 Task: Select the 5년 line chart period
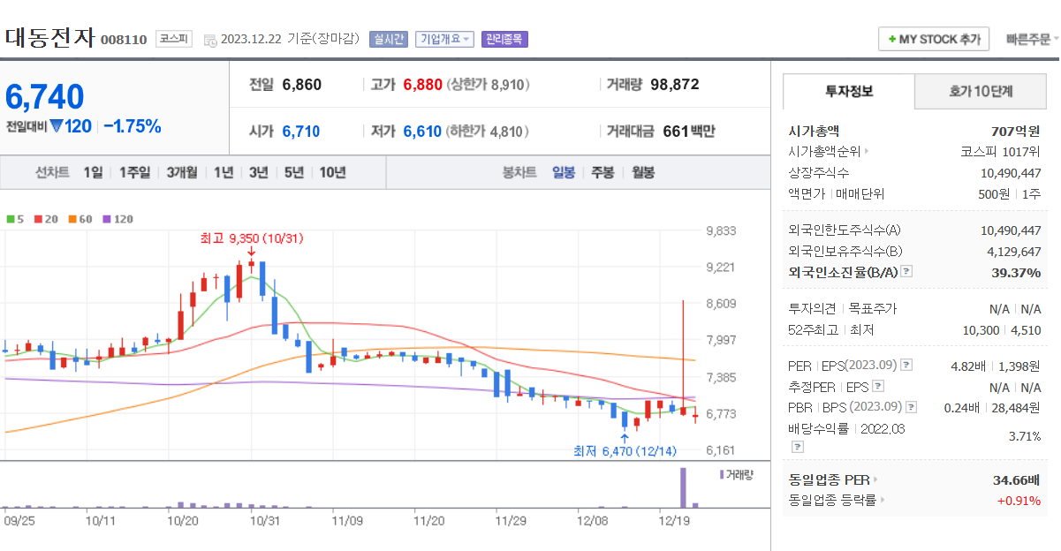[x=294, y=172]
